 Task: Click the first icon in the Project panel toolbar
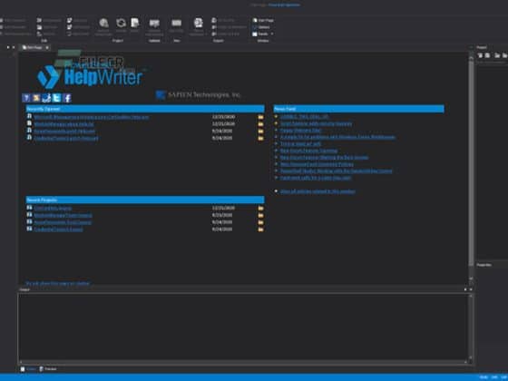pos(480,55)
